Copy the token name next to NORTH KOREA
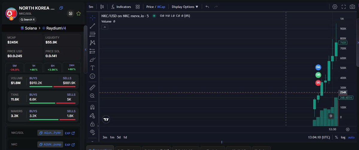The height and width of the screenshot is (150, 359). (61, 8)
